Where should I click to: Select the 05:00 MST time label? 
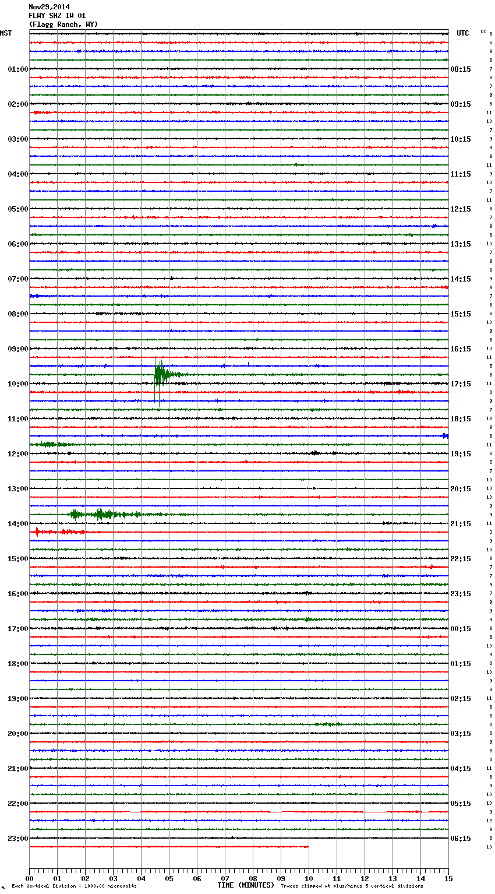pyautogui.click(x=18, y=209)
